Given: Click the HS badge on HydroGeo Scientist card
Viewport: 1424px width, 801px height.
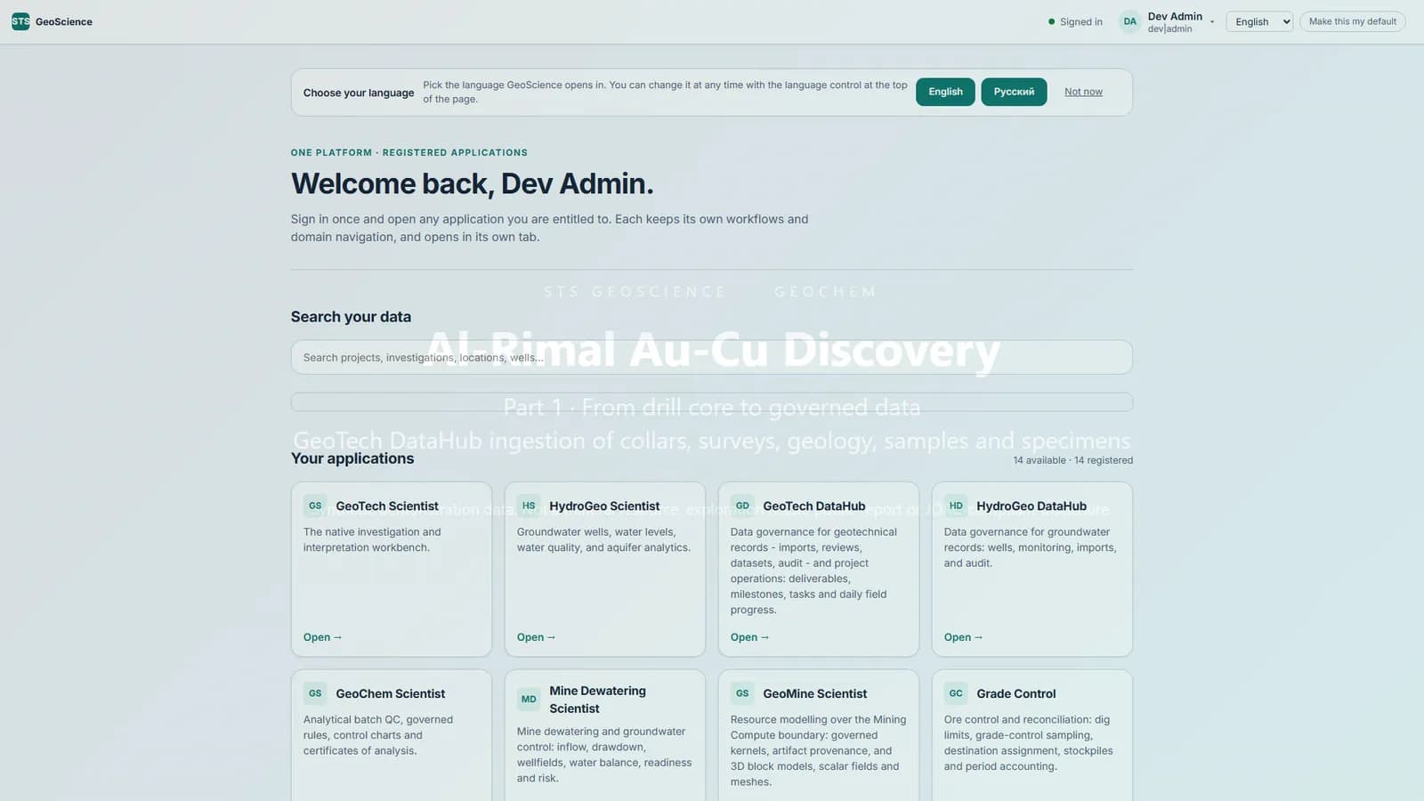Looking at the screenshot, I should (529, 506).
